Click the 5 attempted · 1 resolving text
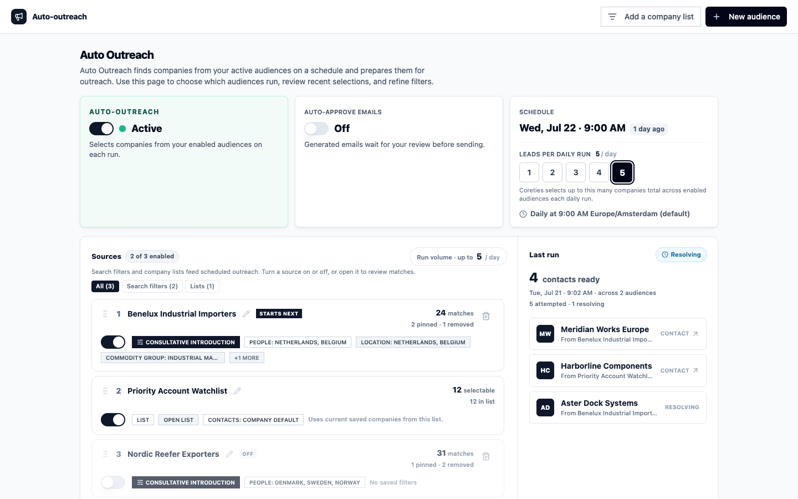798x499 pixels. click(x=567, y=304)
